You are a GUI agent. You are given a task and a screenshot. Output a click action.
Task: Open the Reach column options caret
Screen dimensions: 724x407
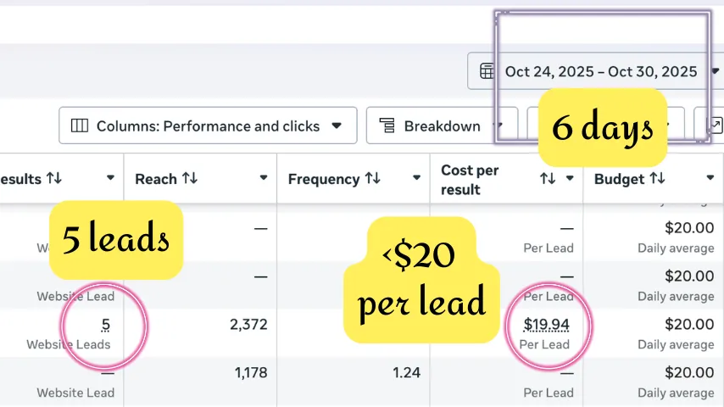[264, 179]
